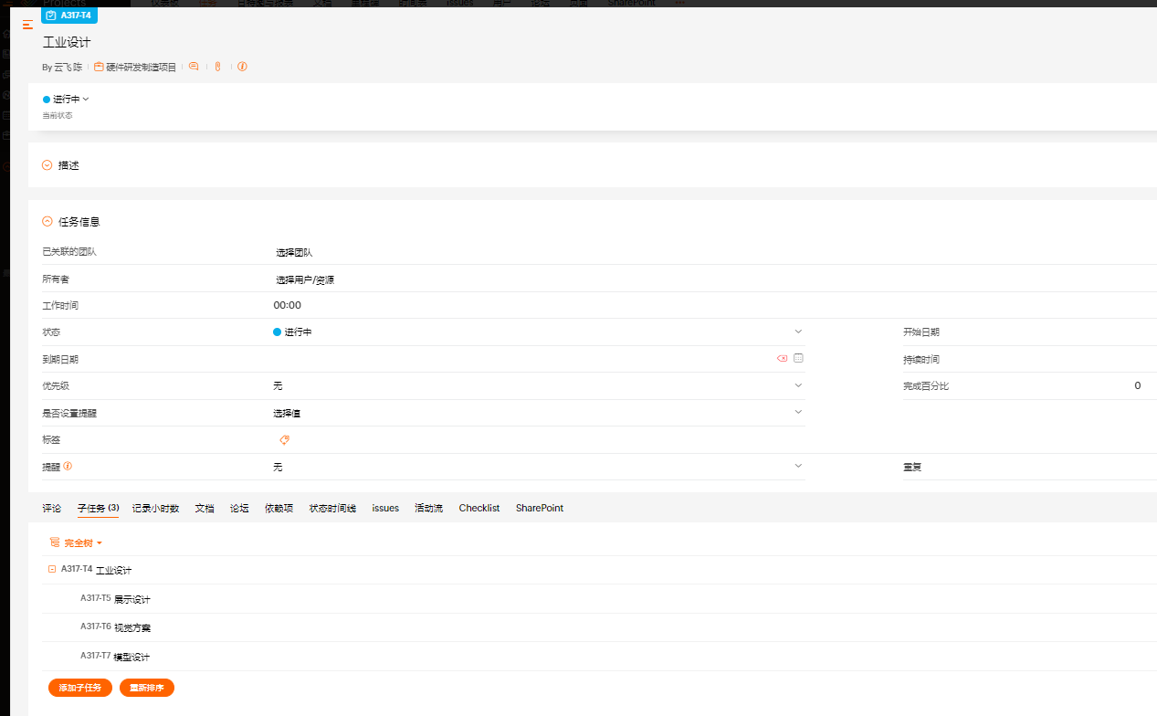Click the 工业设计 task title
Viewport: 1157px width, 716px height.
[67, 42]
